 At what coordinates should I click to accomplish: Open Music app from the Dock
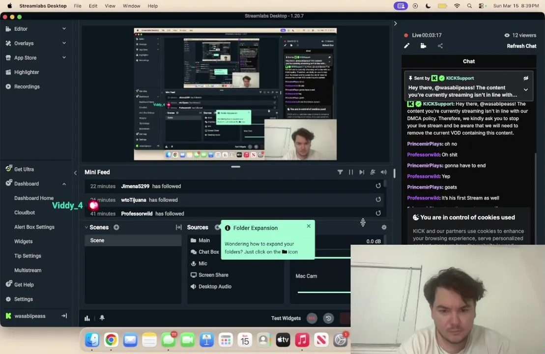[302, 340]
